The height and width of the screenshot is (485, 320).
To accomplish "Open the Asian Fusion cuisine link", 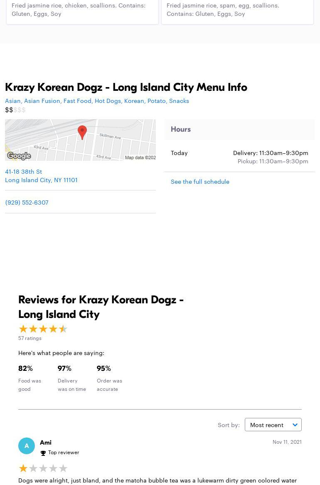I will tap(42, 100).
